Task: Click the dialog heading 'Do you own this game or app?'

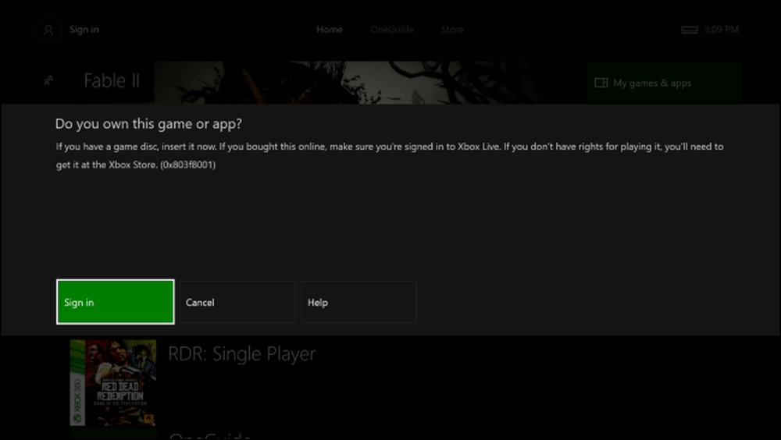Action: coord(148,124)
